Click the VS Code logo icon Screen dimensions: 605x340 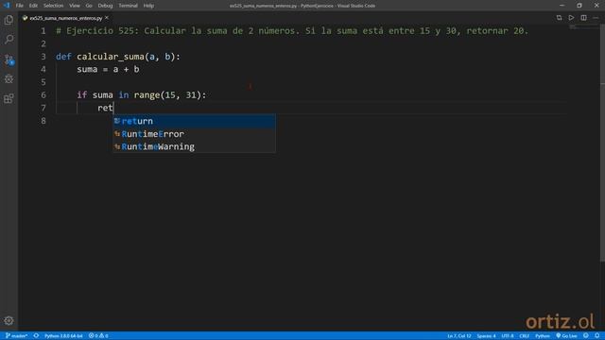pyautogui.click(x=7, y=6)
